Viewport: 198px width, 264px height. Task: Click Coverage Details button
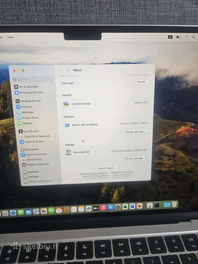coord(142,82)
